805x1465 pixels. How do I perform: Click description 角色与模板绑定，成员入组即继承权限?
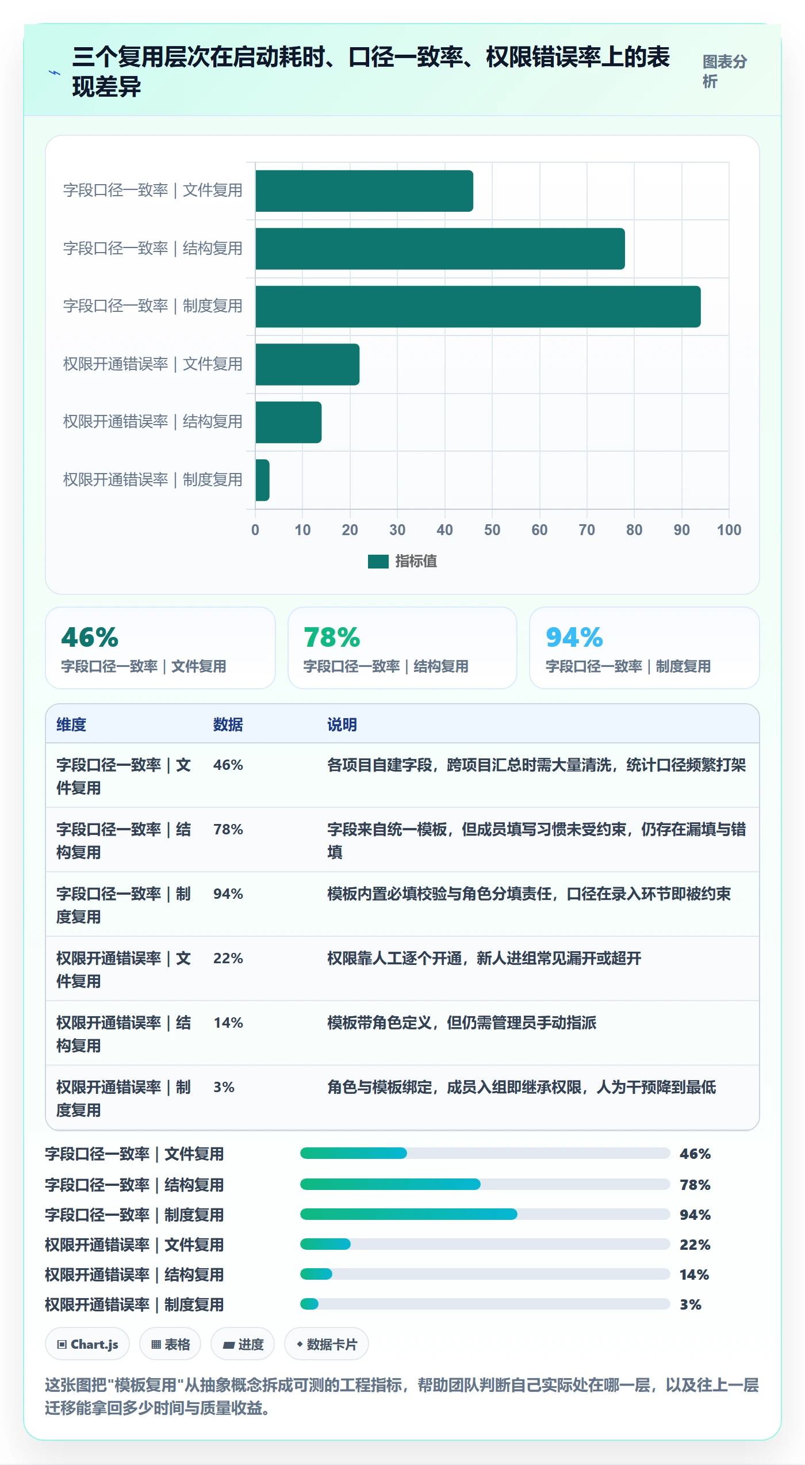tap(522, 1087)
